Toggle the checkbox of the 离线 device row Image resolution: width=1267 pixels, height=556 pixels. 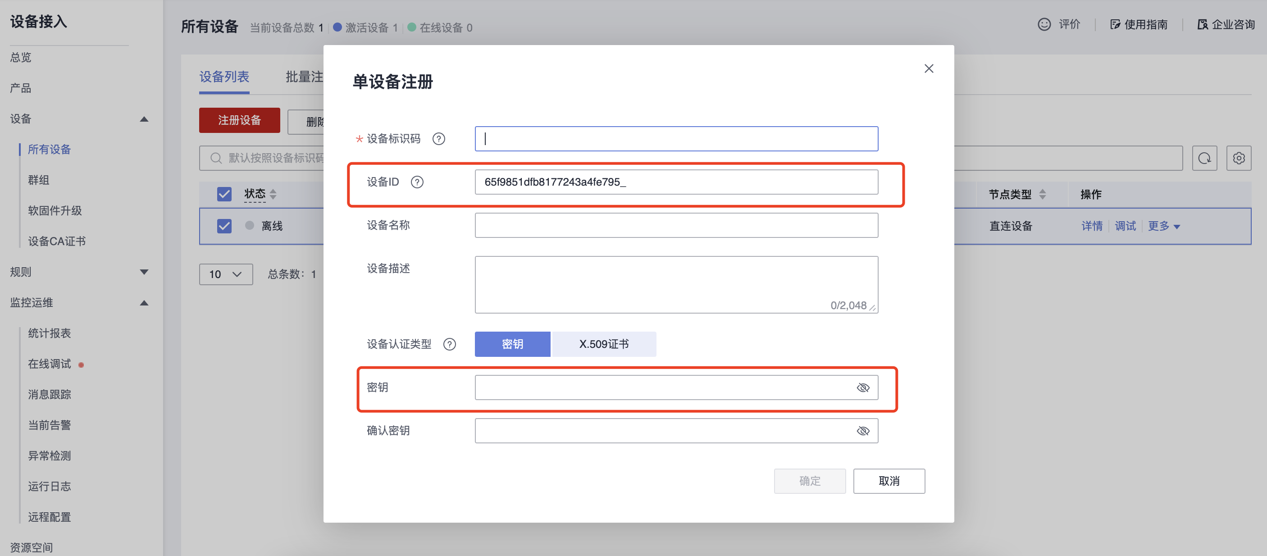click(224, 226)
